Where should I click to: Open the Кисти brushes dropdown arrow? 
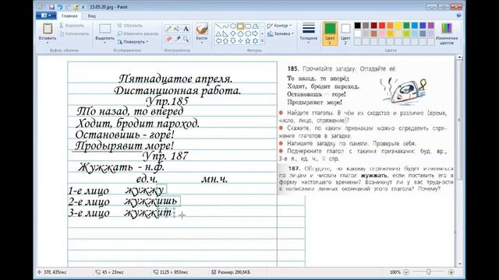[x=202, y=43]
